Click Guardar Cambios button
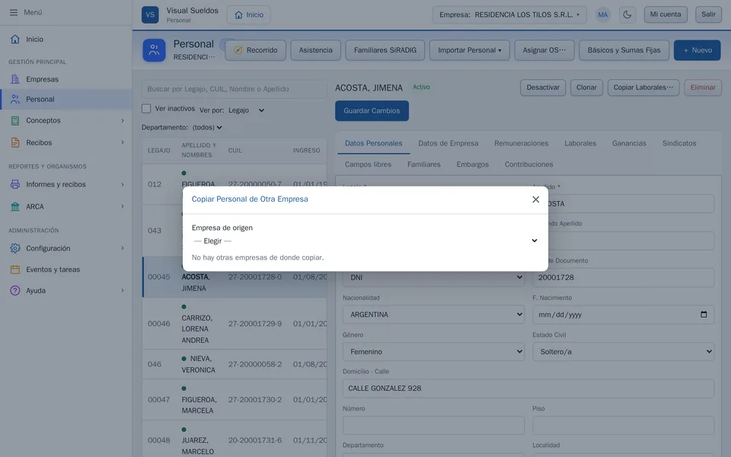 coord(372,111)
